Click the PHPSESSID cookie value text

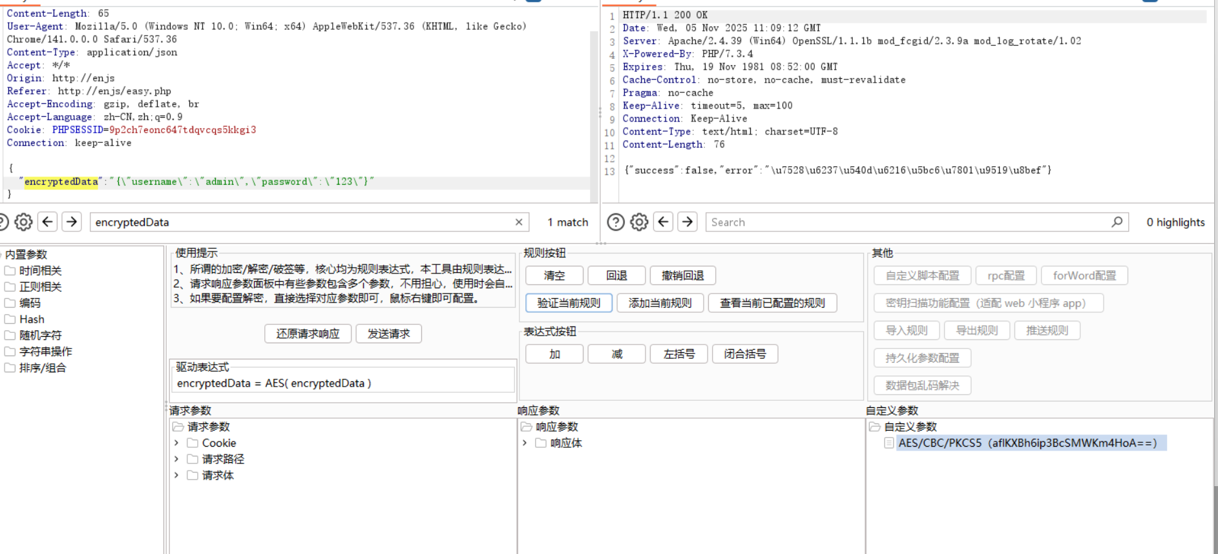click(x=183, y=130)
